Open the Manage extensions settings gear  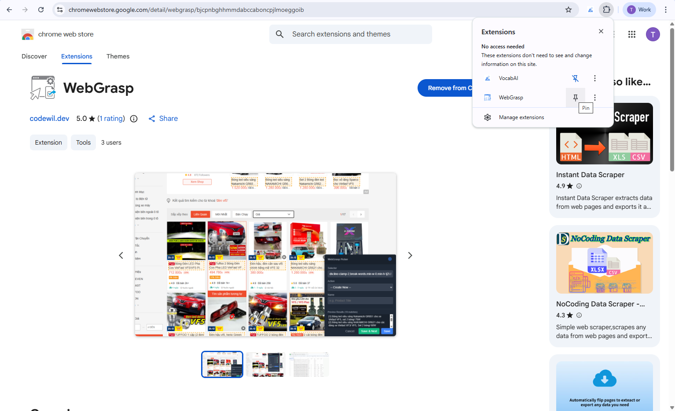[487, 117]
